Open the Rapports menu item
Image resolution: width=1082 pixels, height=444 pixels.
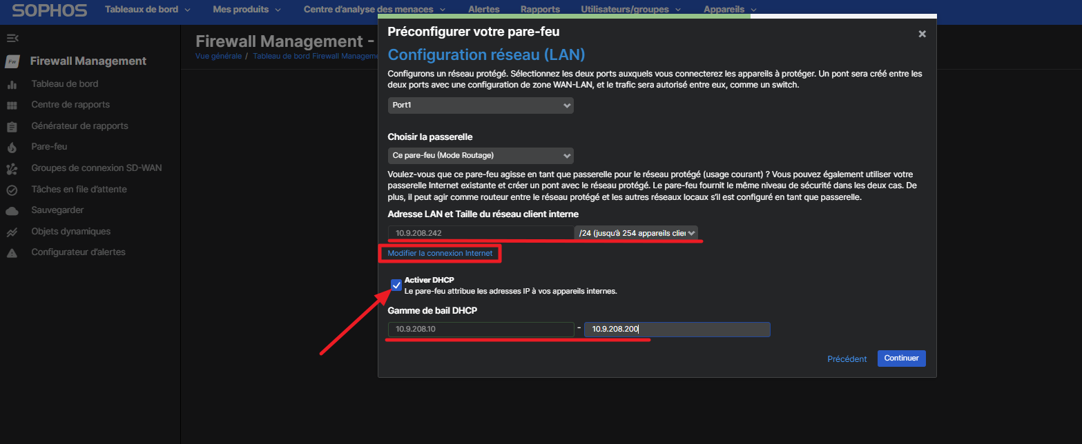click(x=540, y=10)
